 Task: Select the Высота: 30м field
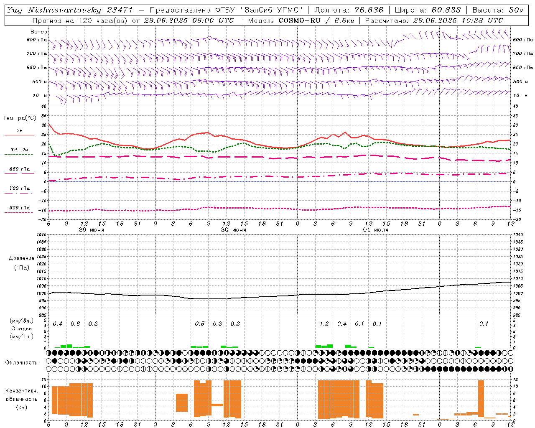[x=498, y=10]
